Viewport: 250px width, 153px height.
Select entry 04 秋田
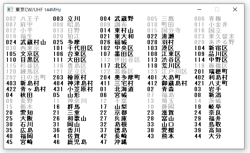[19, 95]
